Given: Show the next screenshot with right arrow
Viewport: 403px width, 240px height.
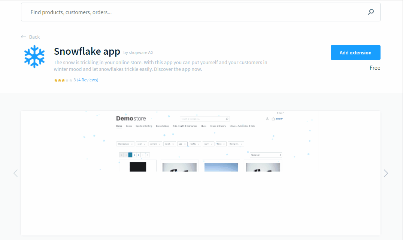Looking at the screenshot, I should [386, 173].
